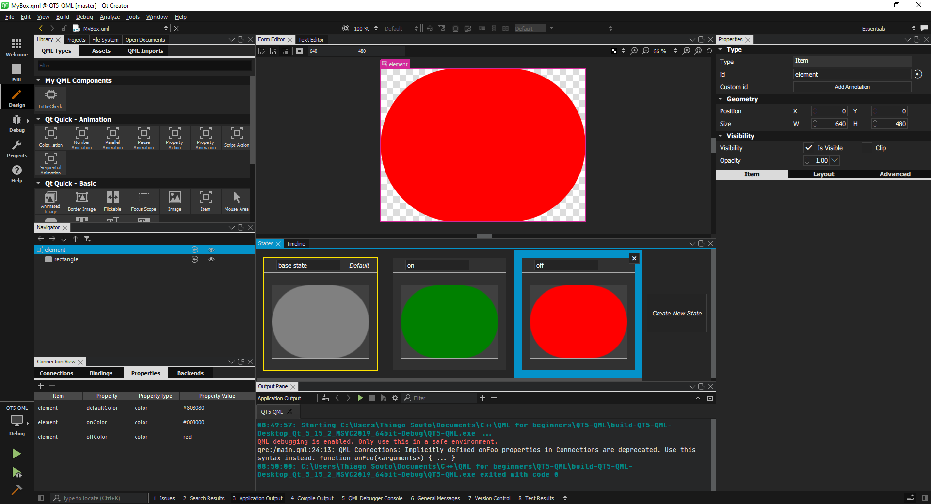Screen dimensions: 931x504
Task: Click the Add Annotation button
Action: [852, 87]
